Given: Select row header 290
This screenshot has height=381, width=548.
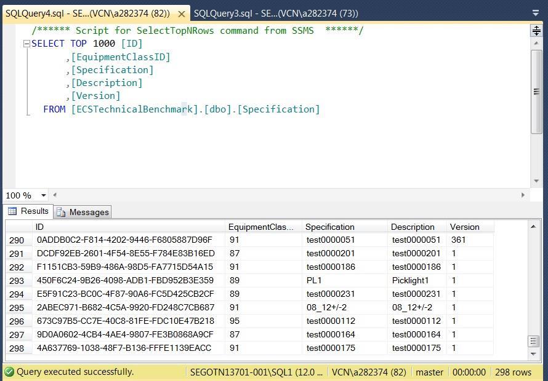Looking at the screenshot, I should [x=19, y=240].
